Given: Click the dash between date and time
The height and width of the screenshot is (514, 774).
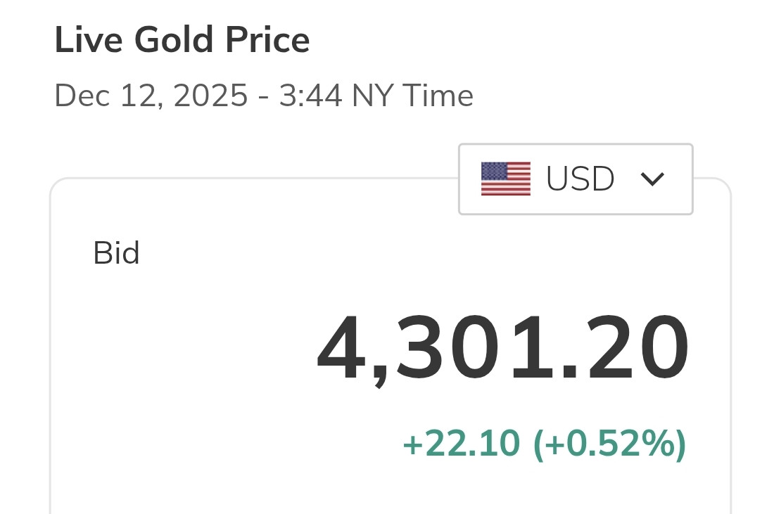Looking at the screenshot, I should coord(264,97).
